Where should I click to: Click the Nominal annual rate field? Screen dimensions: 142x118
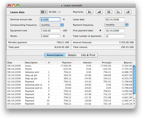click(x=50, y=19)
